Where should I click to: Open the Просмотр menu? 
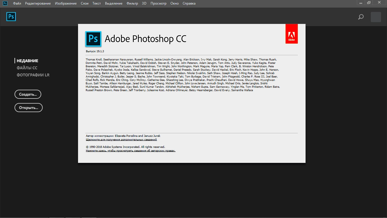click(x=158, y=3)
